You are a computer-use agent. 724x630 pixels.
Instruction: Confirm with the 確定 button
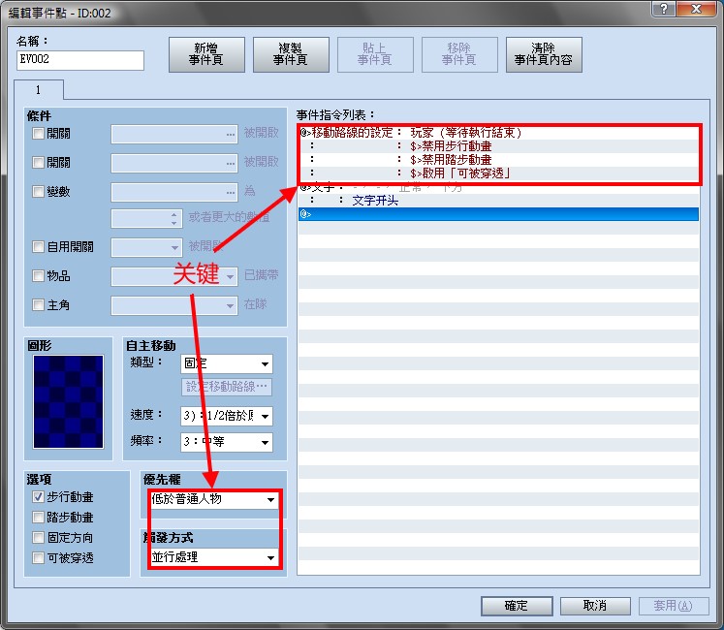click(517, 606)
